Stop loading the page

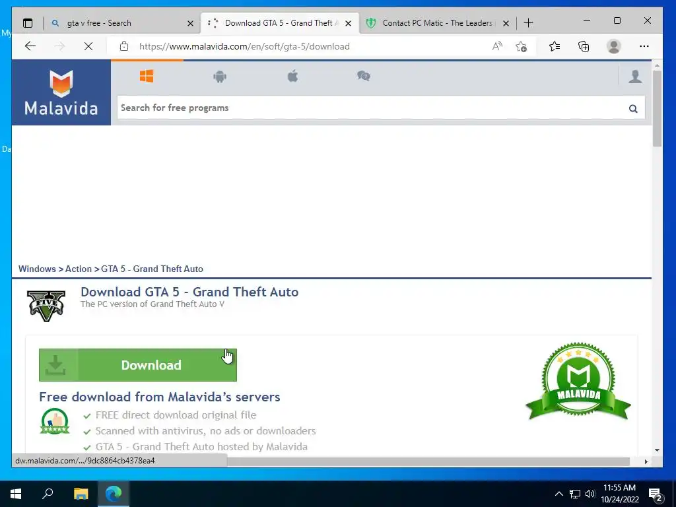88,46
